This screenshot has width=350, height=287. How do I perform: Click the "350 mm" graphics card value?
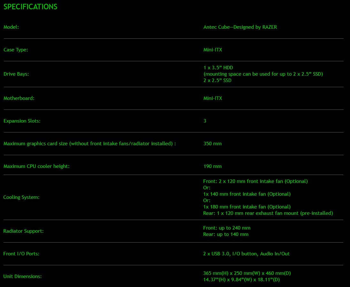(212, 144)
